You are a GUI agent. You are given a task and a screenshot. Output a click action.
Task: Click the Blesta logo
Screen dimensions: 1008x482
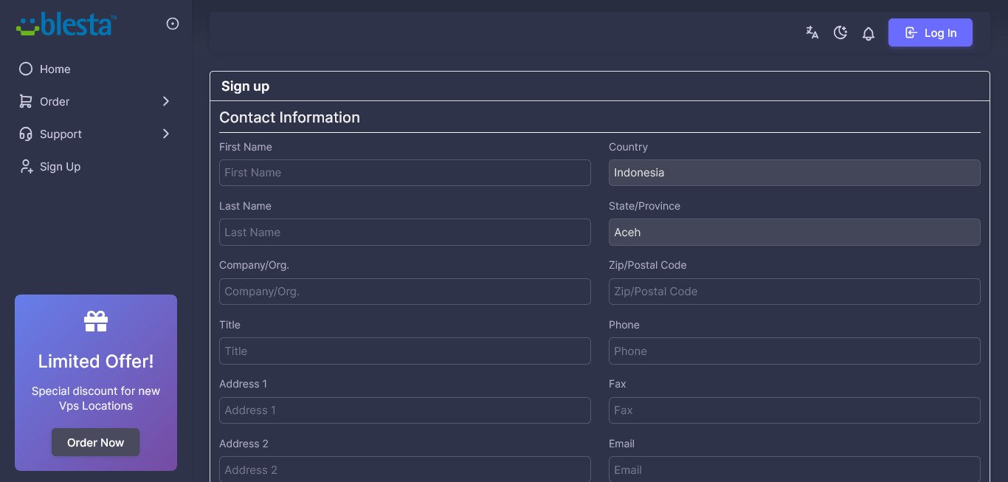66,24
